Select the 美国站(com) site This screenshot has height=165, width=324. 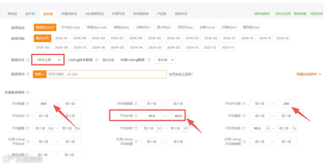(x=45, y=27)
